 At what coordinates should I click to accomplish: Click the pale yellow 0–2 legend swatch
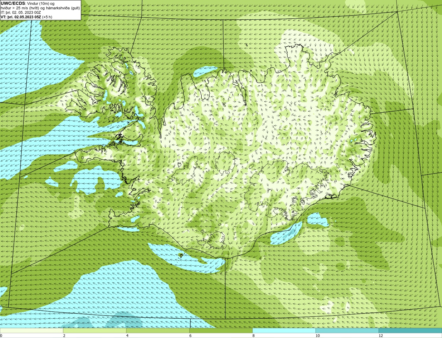[31, 331]
